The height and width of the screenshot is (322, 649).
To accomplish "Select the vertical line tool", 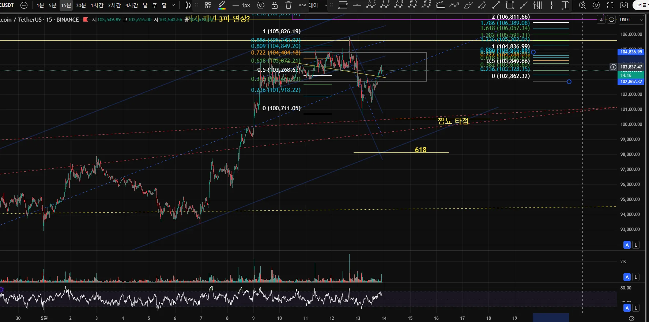I will (552, 5).
